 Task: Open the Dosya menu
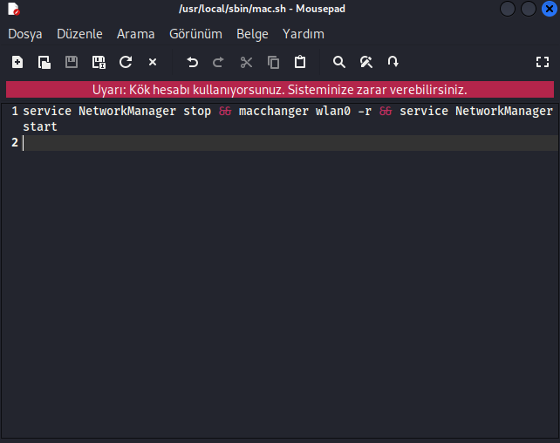(25, 34)
